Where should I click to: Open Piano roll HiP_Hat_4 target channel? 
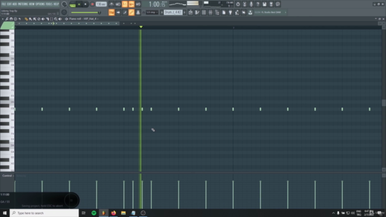pyautogui.click(x=83, y=19)
